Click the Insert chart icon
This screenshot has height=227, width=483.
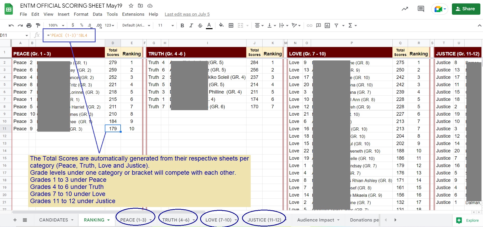(x=327, y=25)
